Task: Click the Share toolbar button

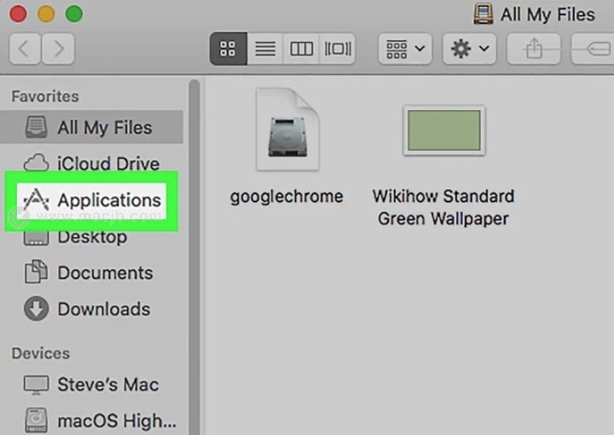Action: coord(534,49)
